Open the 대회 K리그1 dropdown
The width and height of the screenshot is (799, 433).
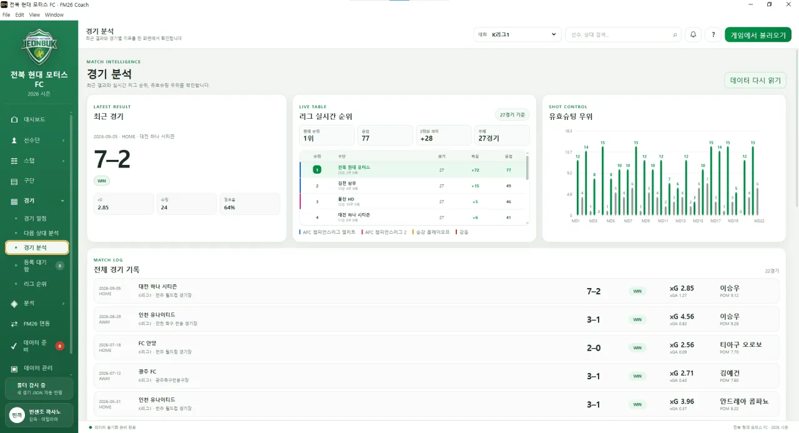click(x=517, y=35)
